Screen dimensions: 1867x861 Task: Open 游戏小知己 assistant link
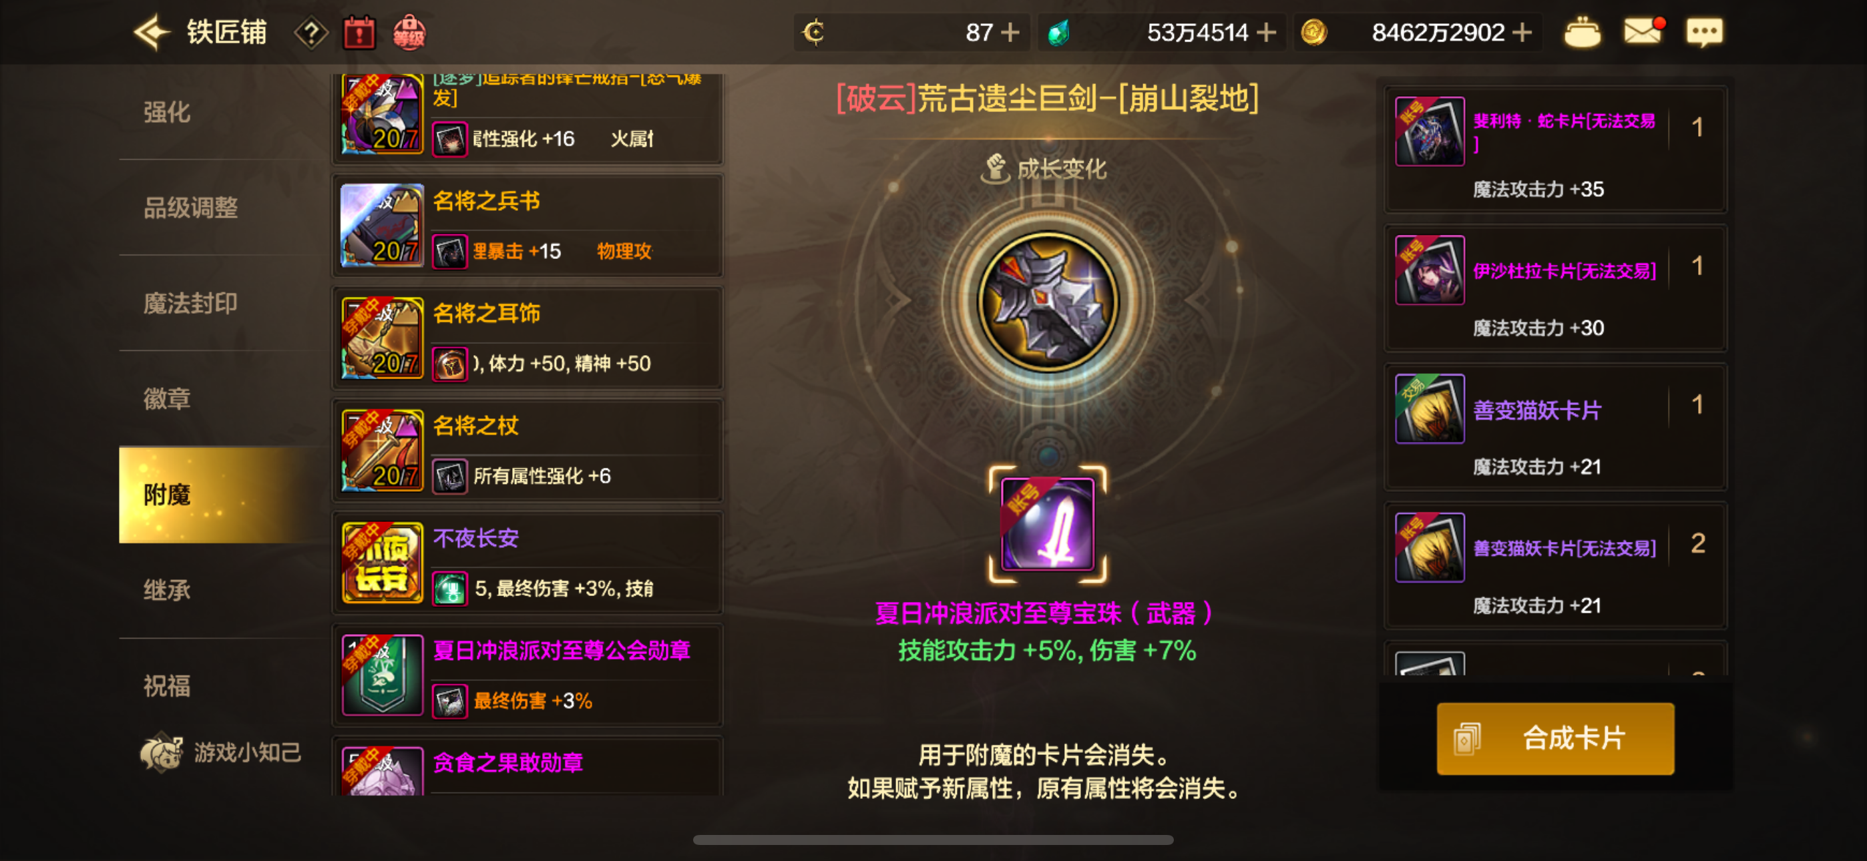[221, 752]
